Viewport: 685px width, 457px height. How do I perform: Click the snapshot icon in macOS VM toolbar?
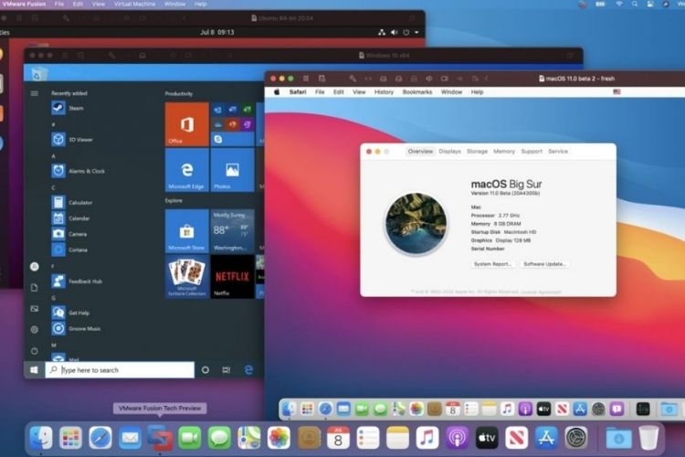click(322, 79)
